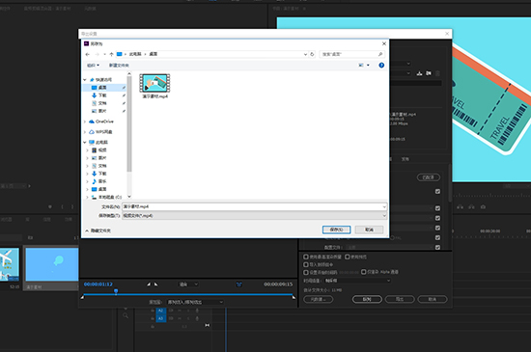This screenshot has width=531, height=352.
Task: Tick the Import into Project checkbox
Action: 306,264
